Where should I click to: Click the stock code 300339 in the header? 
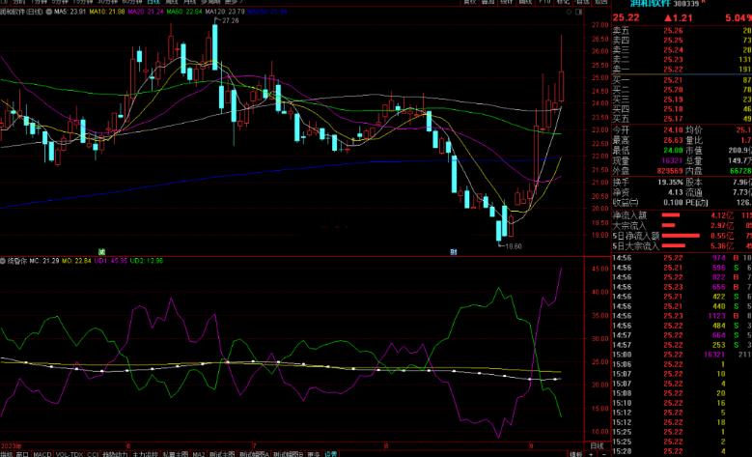coord(686,3)
